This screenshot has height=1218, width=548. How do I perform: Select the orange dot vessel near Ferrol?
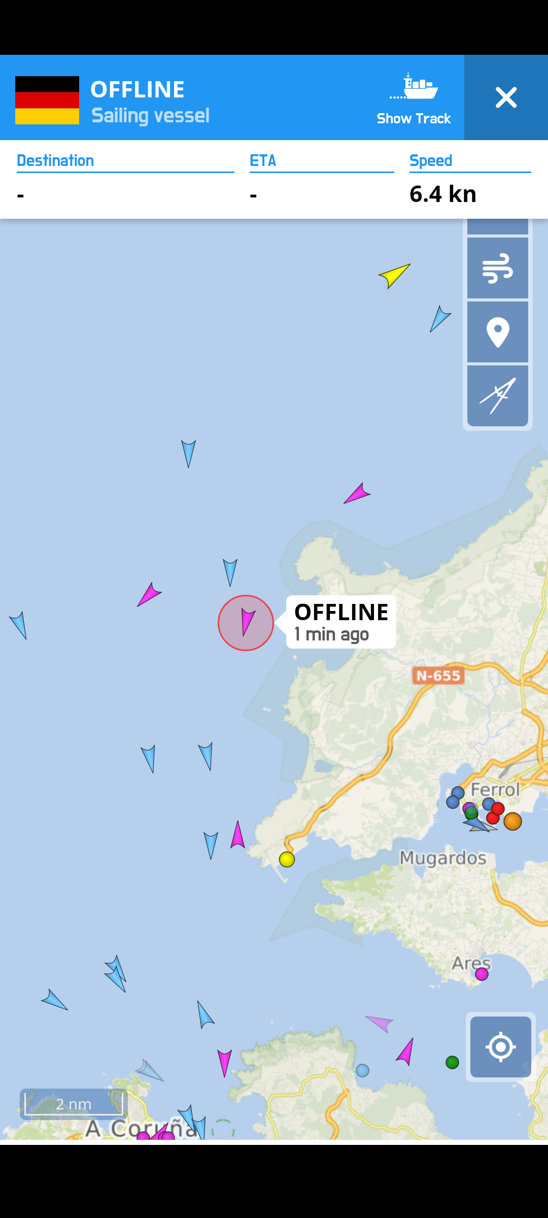pos(512,821)
